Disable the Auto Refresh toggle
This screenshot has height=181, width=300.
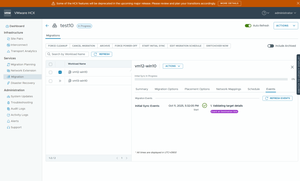point(248,26)
